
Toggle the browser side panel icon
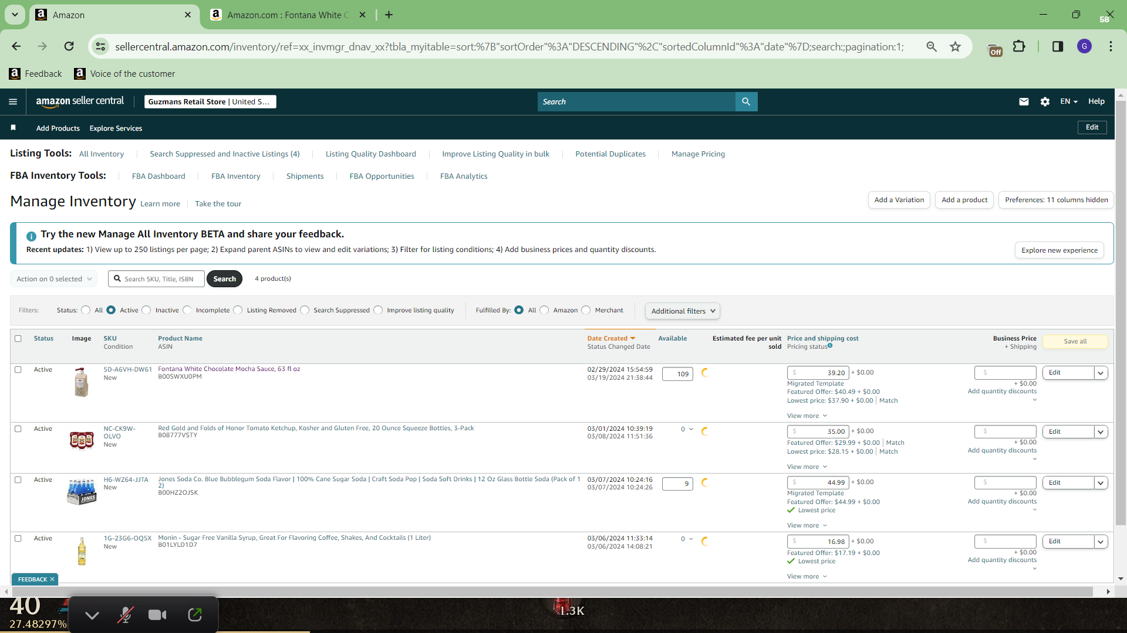pos(1058,46)
